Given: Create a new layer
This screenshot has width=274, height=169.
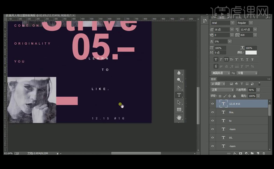Looking at the screenshot, I should [x=258, y=153].
